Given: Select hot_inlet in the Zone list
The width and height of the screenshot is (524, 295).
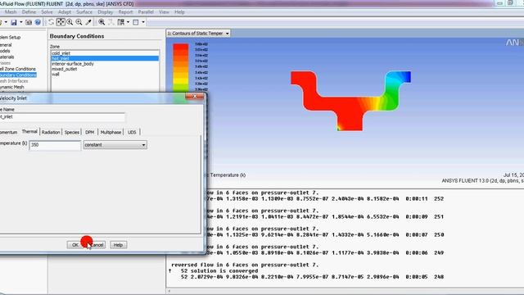Looking at the screenshot, I should 105,58.
